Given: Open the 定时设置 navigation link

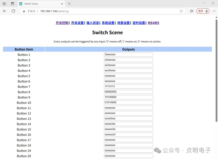Looking at the screenshot, I should [139, 23].
